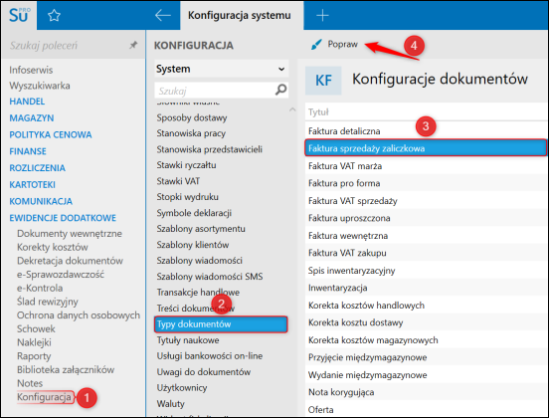Screen dimensions: 549x418
Task: Click the Szukaj poleceń search field
Action: tap(69, 45)
